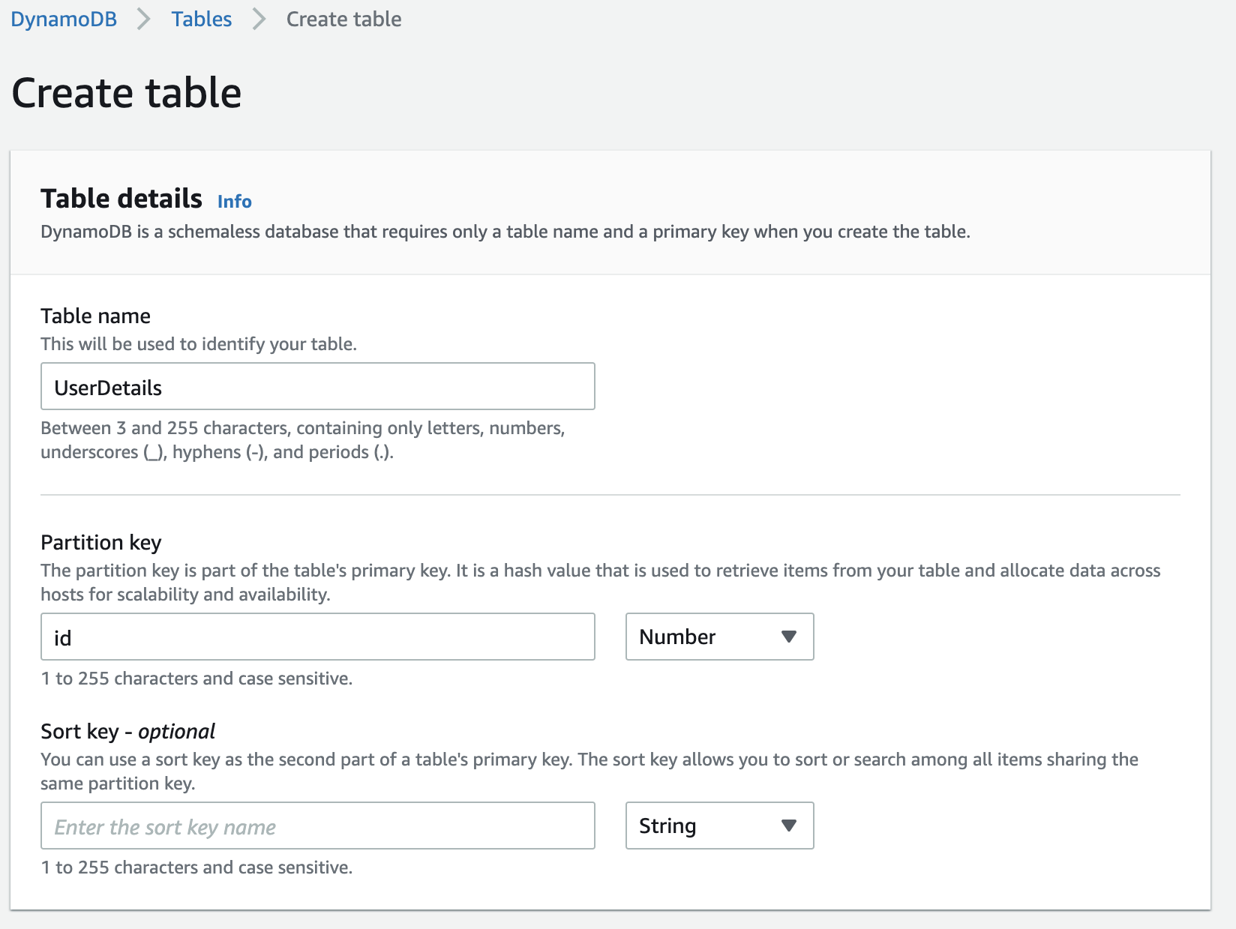The image size is (1236, 929).
Task: Click the sort key name input field
Action: (318, 826)
